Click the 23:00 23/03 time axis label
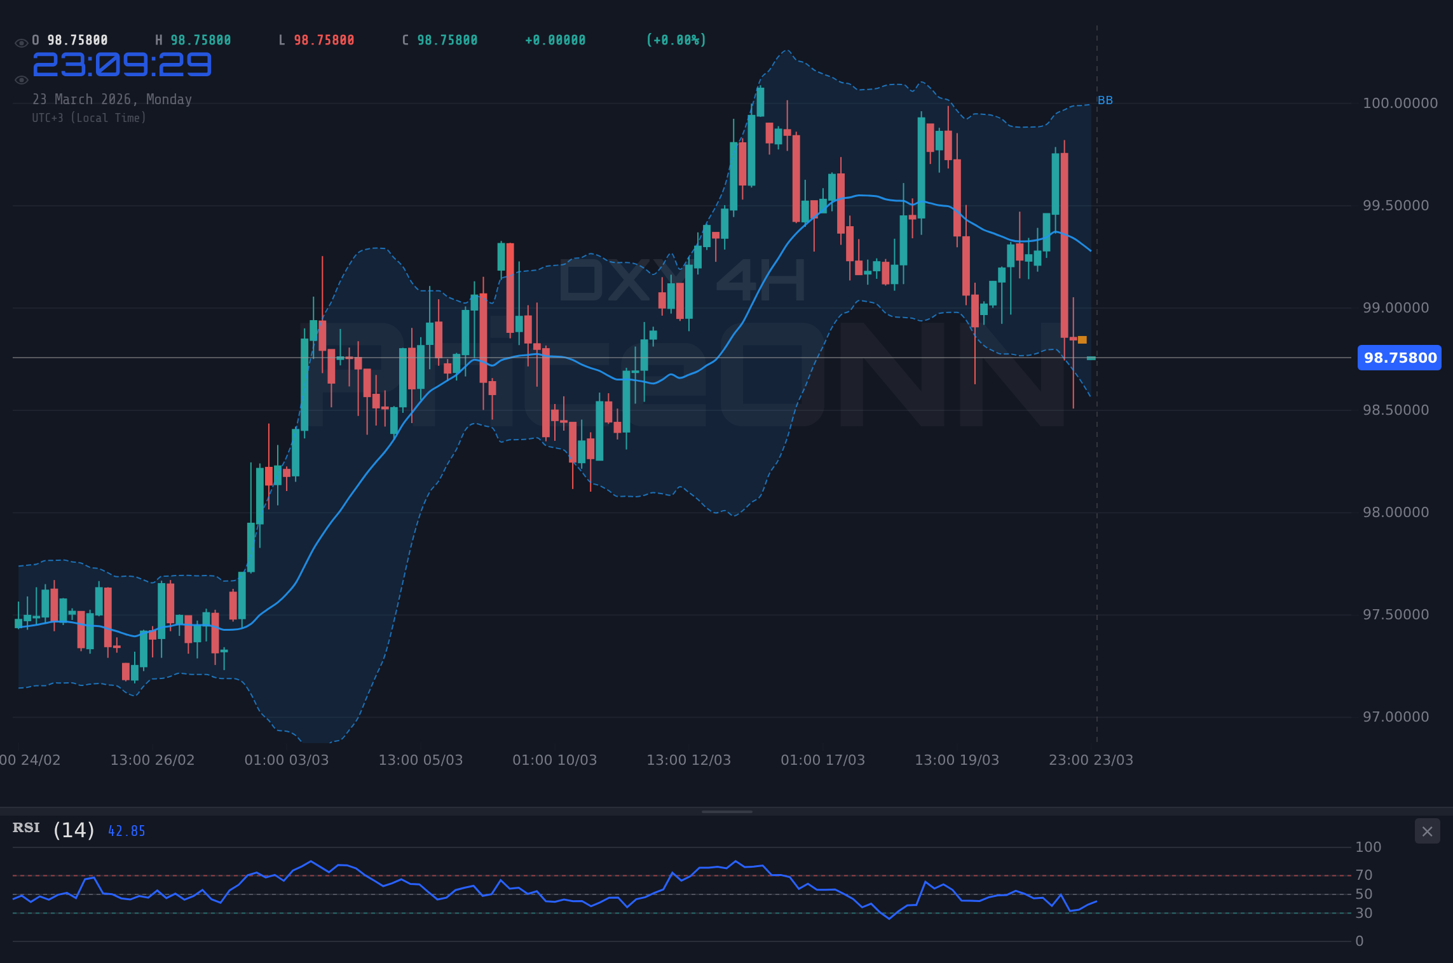Screen dimensions: 1453x963 [x=1091, y=759]
